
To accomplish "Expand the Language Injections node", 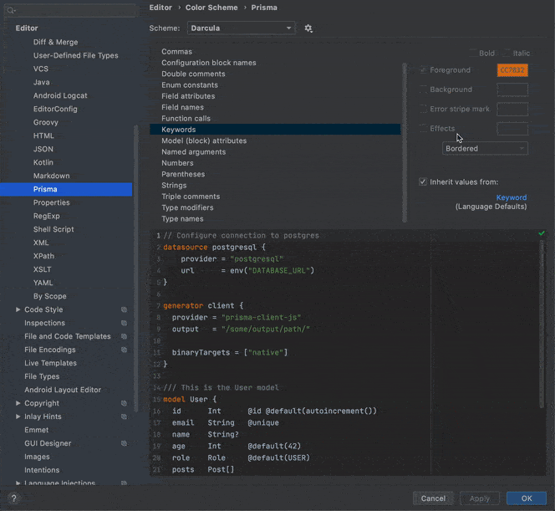I will (18, 483).
